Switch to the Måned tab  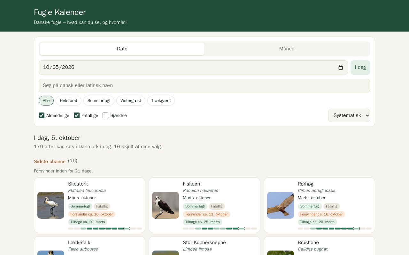pos(287,49)
